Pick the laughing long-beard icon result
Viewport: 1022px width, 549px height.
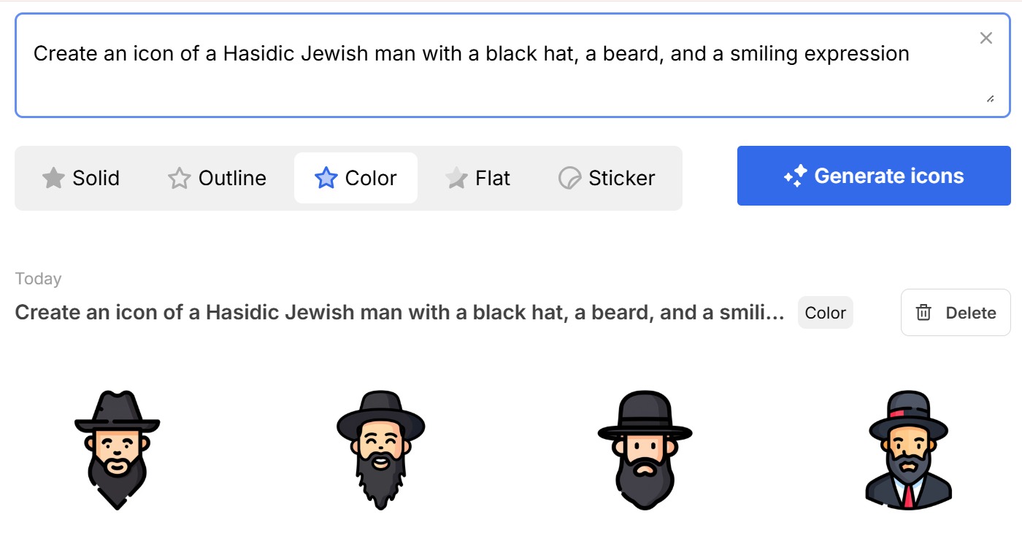(x=380, y=449)
